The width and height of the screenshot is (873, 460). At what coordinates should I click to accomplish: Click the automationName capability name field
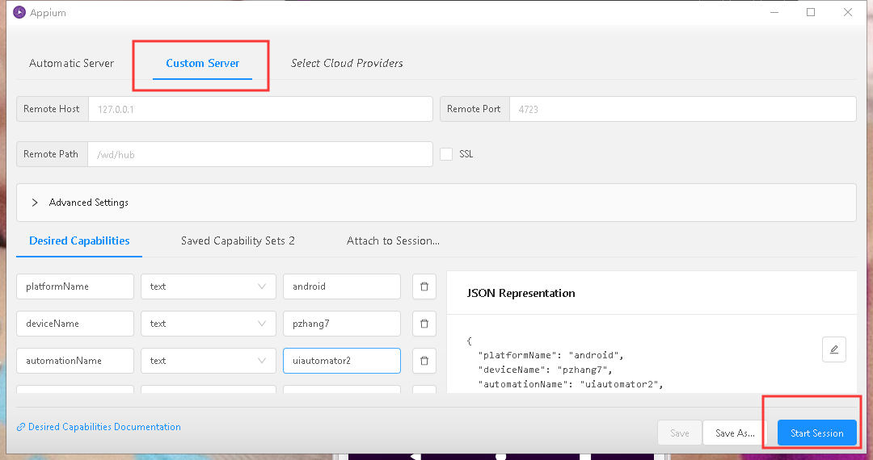75,361
